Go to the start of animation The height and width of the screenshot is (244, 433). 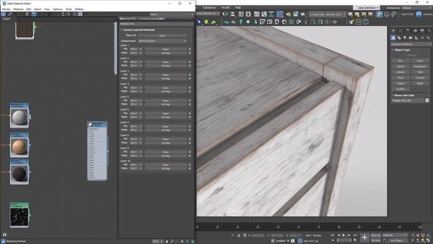pyautogui.click(x=333, y=235)
